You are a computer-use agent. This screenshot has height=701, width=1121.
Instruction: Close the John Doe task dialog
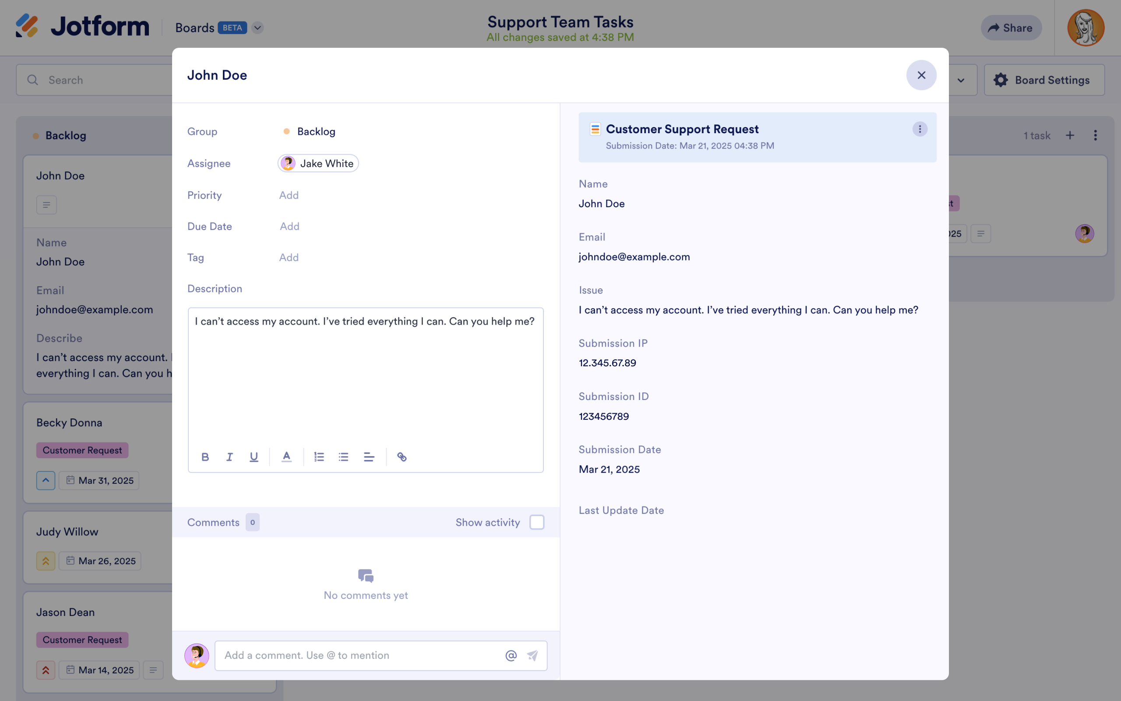pos(921,75)
